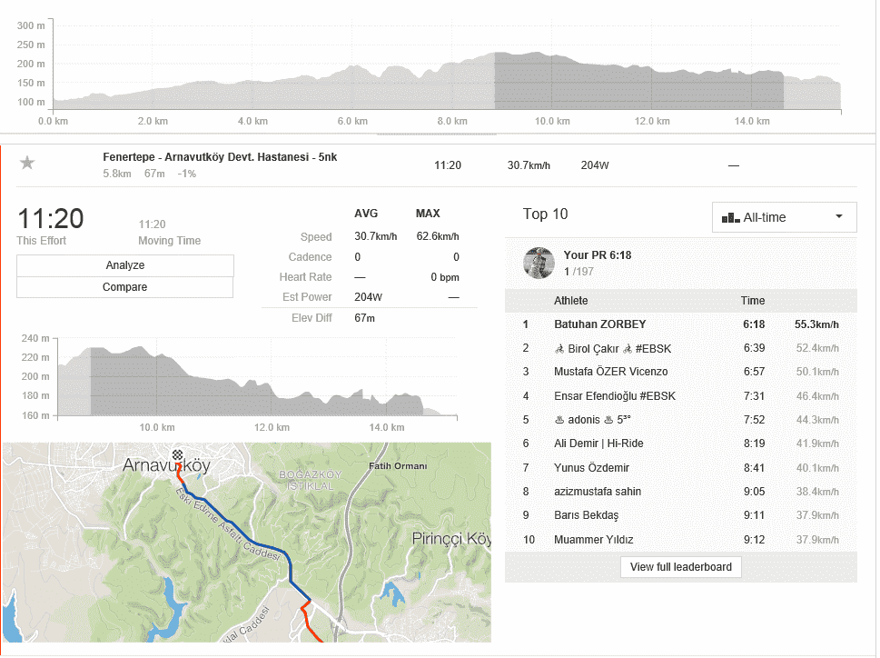Screen dimensions: 880x658
Task: Open Ensar Efendioğlu #EBSK profile
Action: (x=614, y=396)
